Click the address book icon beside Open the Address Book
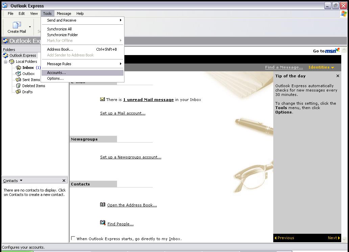 102,204
